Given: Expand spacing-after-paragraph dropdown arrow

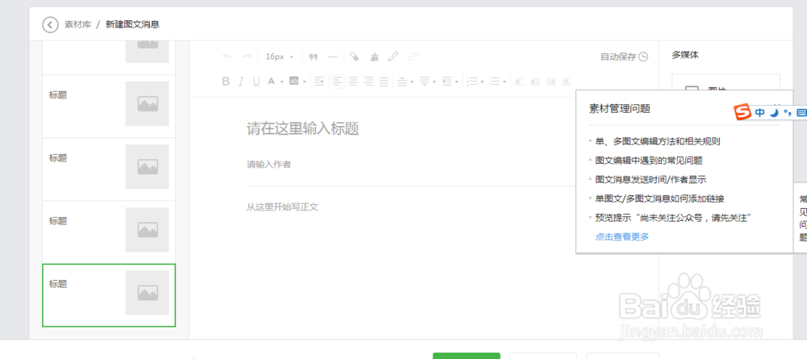Looking at the screenshot, I should pyautogui.click(x=434, y=81).
